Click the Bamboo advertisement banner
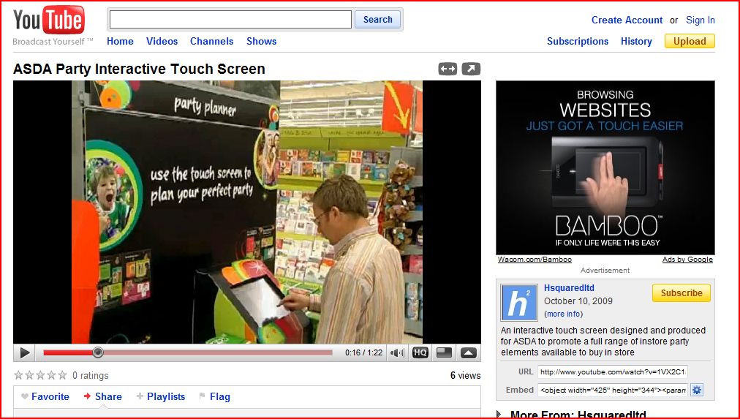This screenshot has height=419, width=740. 605,167
